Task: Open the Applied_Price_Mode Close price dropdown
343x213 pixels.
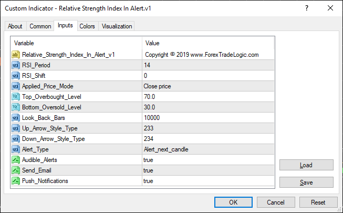Action: pos(207,86)
